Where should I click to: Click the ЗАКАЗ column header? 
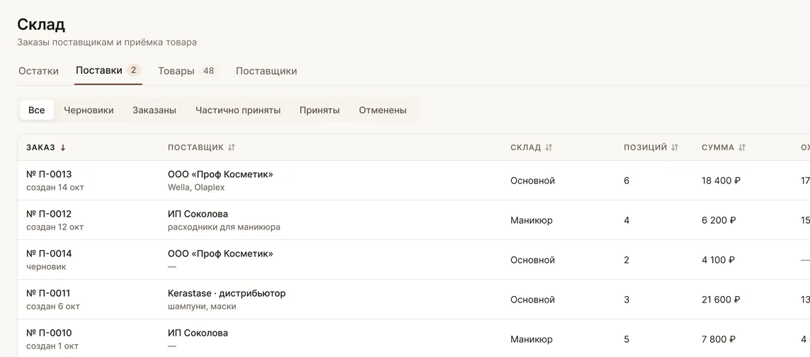click(x=40, y=148)
